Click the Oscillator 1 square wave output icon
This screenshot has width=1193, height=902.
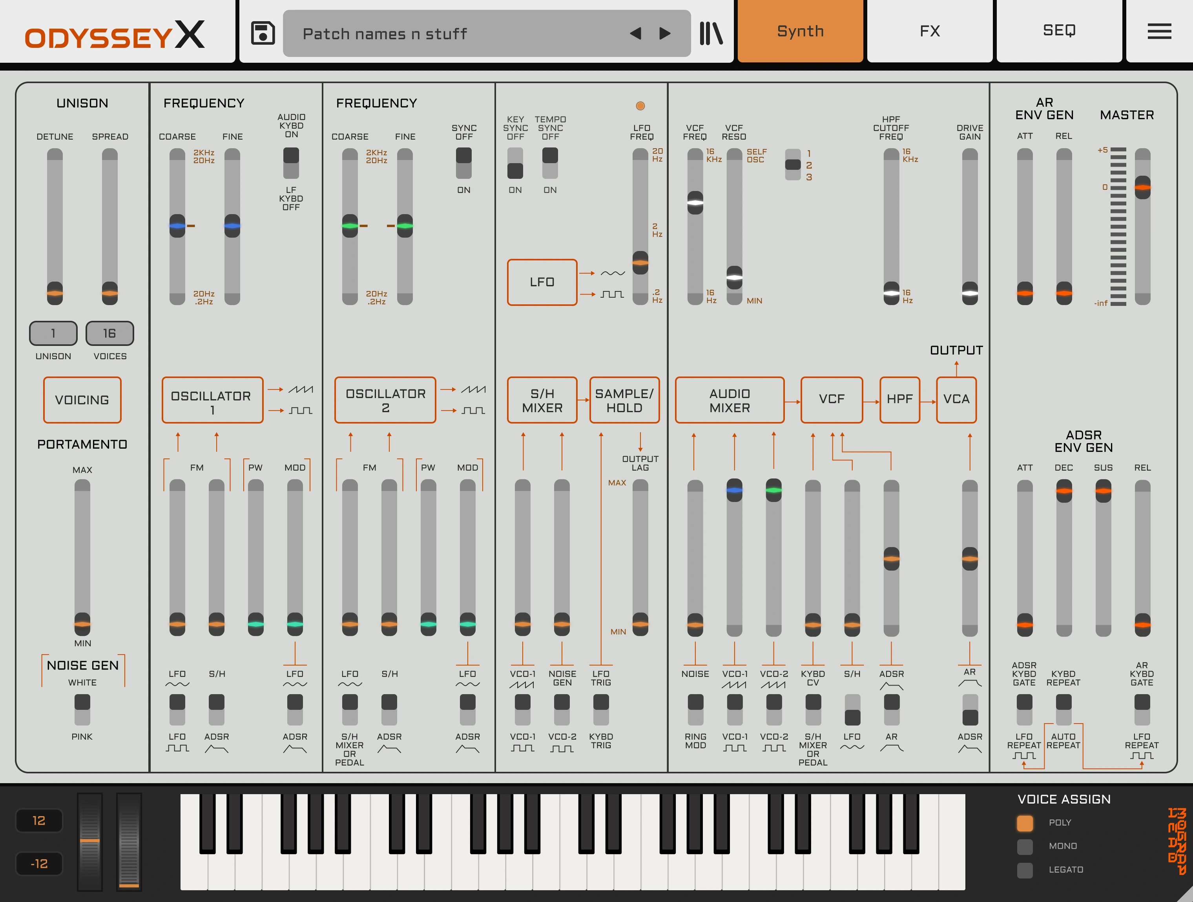coord(300,411)
